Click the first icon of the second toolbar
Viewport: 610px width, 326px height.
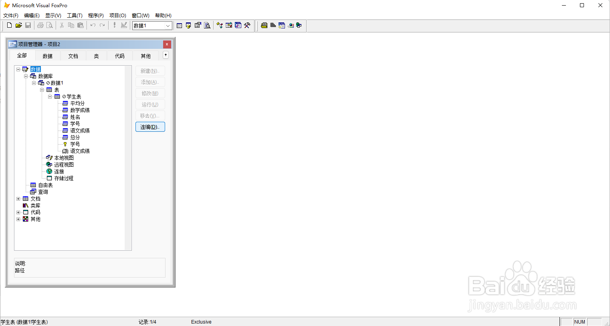264,25
